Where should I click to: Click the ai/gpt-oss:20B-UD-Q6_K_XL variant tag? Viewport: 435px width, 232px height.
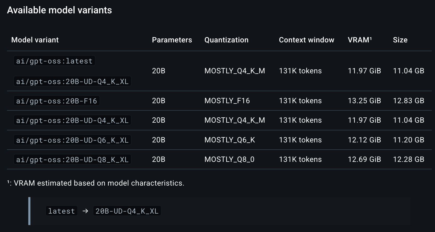(72, 140)
